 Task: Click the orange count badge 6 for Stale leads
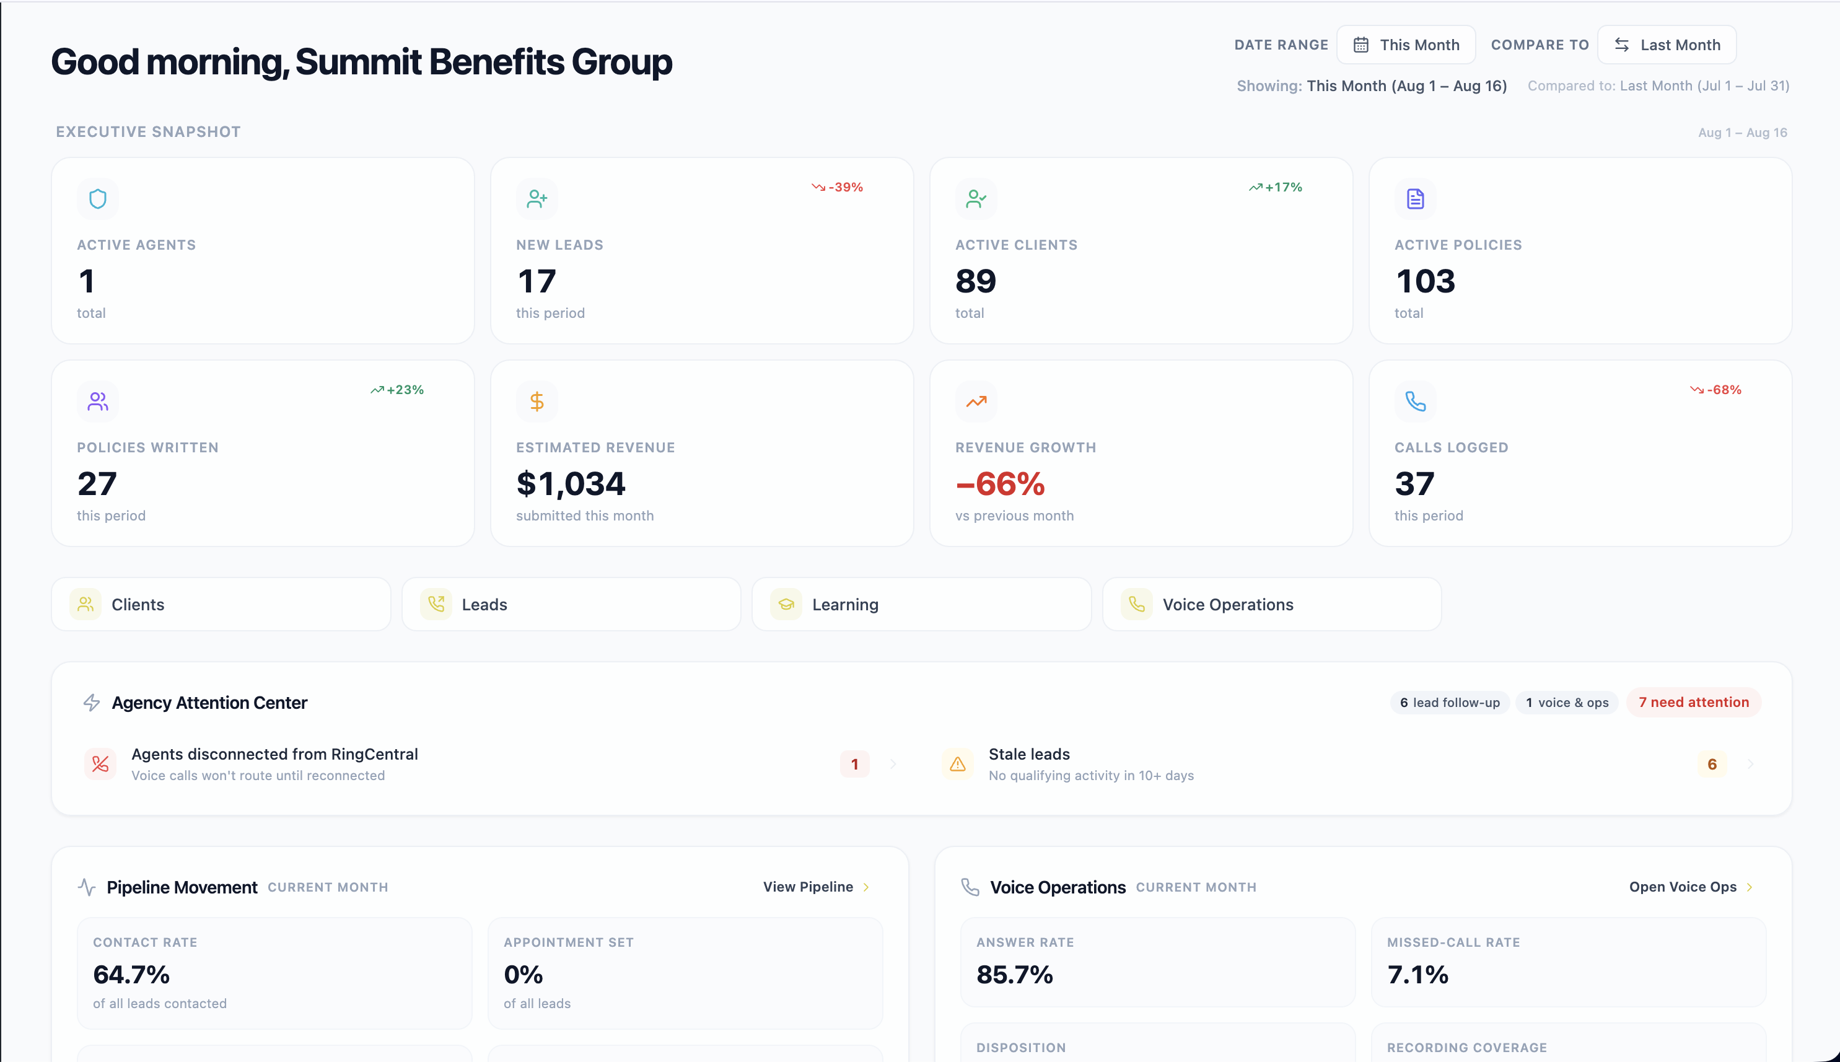point(1712,765)
